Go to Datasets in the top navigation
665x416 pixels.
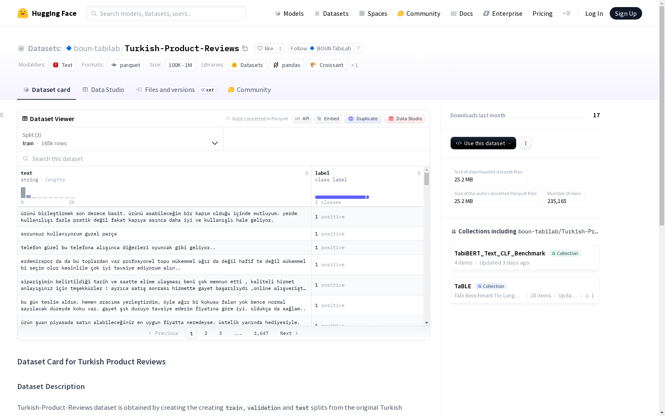(331, 13)
